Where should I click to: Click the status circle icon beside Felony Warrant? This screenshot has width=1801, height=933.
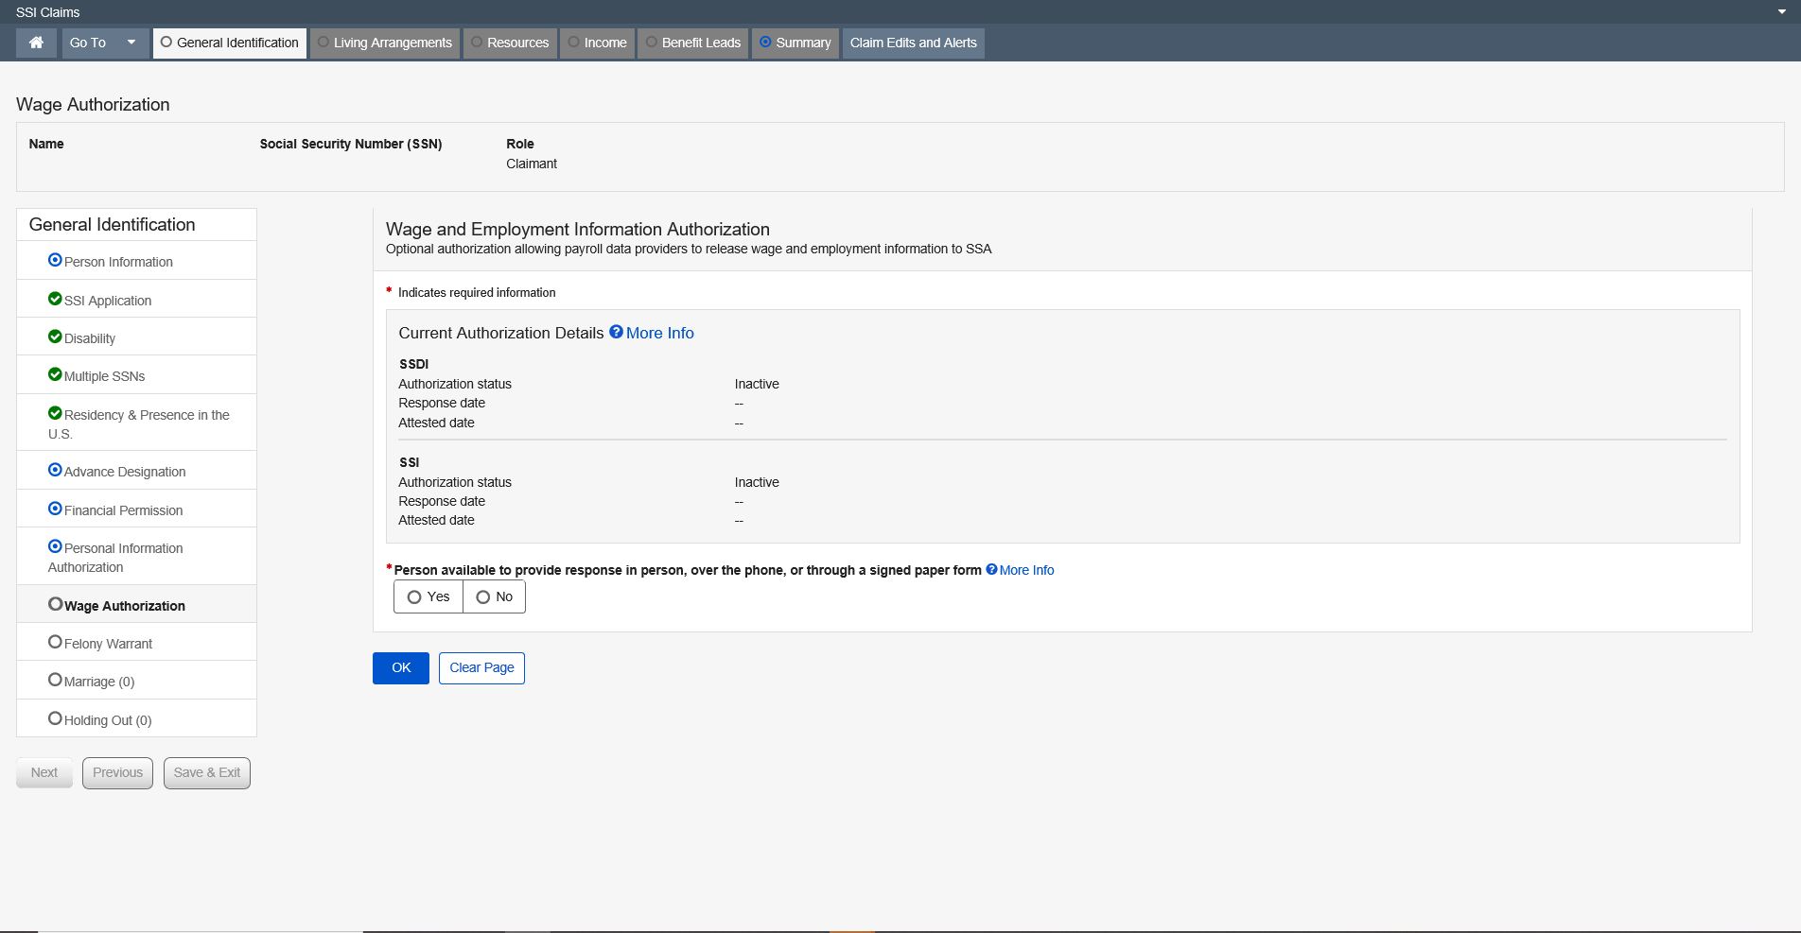pyautogui.click(x=55, y=642)
